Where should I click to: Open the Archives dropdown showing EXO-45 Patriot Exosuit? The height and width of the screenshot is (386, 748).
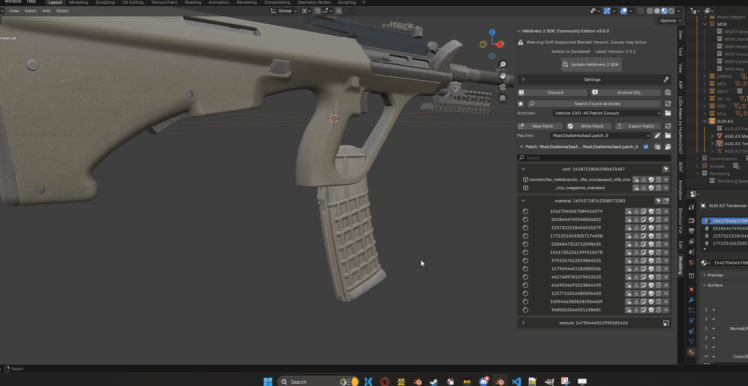[606, 113]
